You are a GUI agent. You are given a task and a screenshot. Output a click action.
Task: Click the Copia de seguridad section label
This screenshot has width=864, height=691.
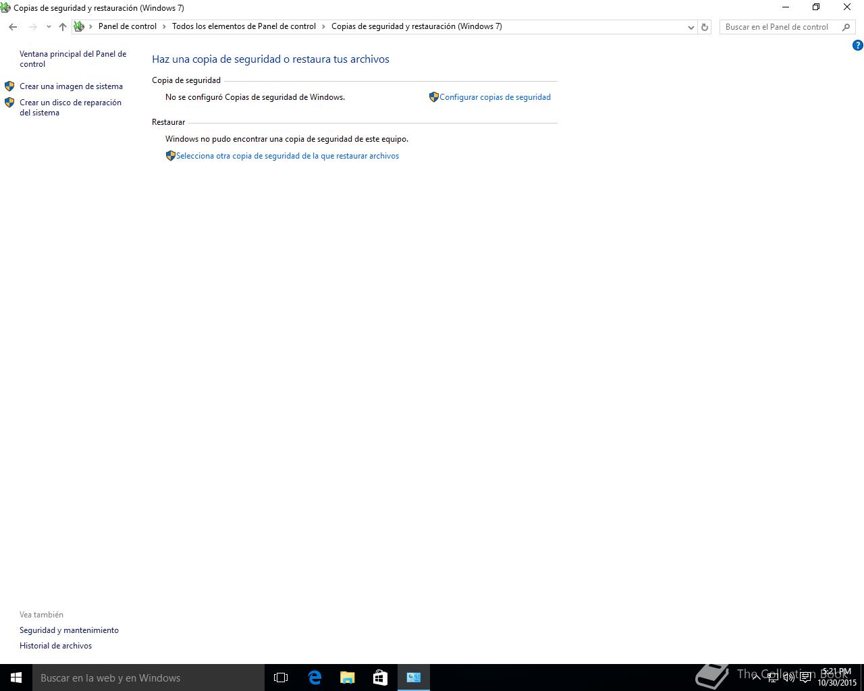coord(186,80)
